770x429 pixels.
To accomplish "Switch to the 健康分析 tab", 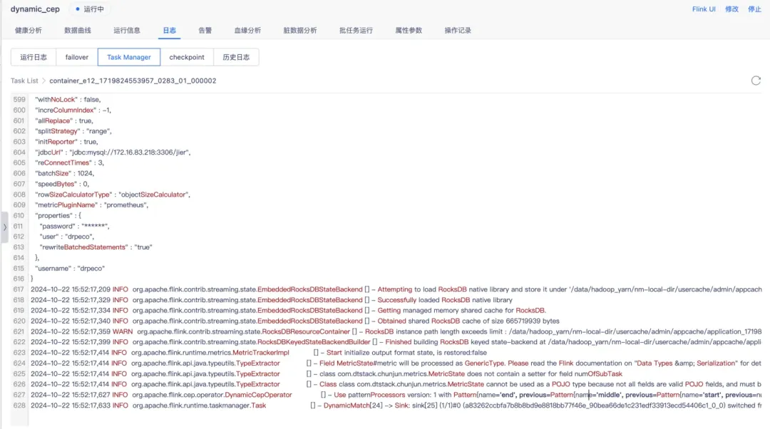I will (x=29, y=31).
